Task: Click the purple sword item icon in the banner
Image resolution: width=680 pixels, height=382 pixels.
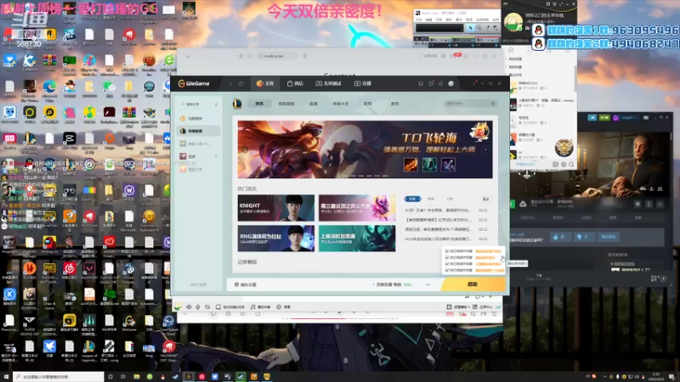Action: point(449,165)
